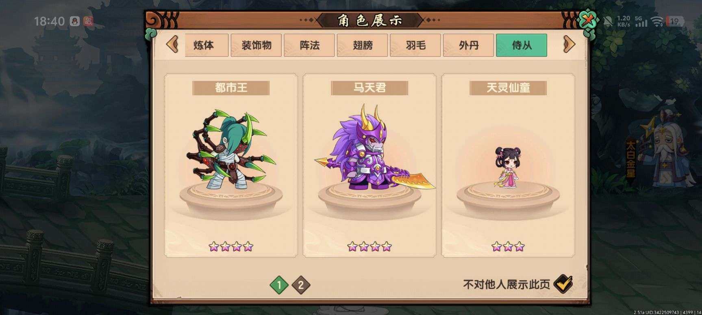Click the star rating under 马天君
Screen dimensions: 702x315
(369, 246)
